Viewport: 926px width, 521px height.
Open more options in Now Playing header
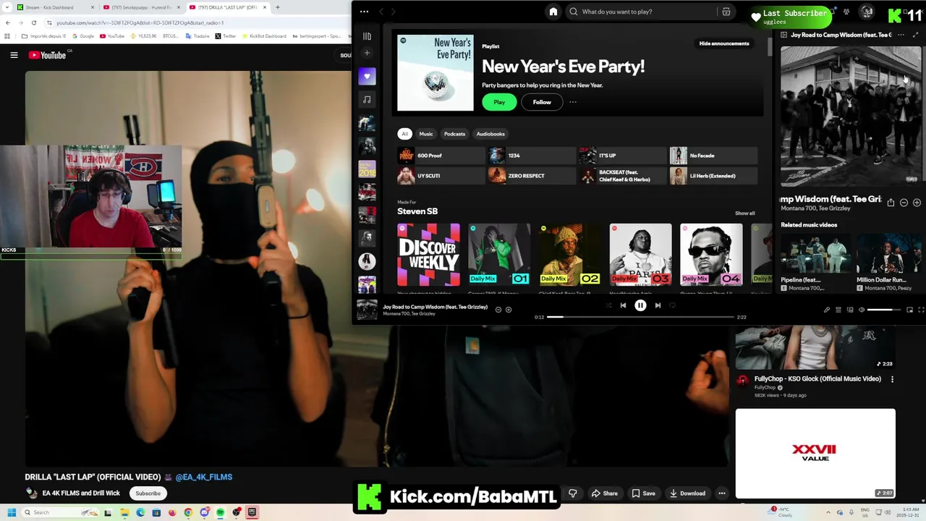[901, 35]
